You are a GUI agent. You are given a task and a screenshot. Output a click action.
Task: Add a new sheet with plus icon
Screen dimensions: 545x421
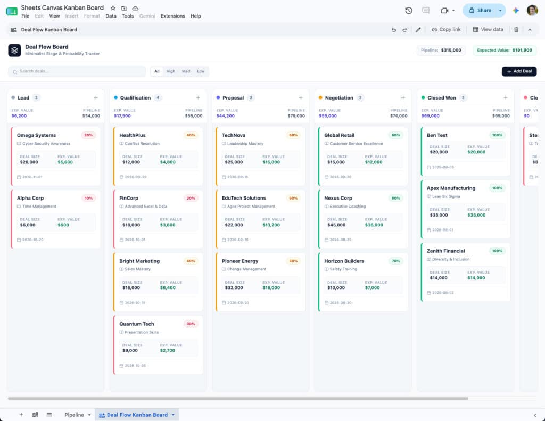coord(21,415)
